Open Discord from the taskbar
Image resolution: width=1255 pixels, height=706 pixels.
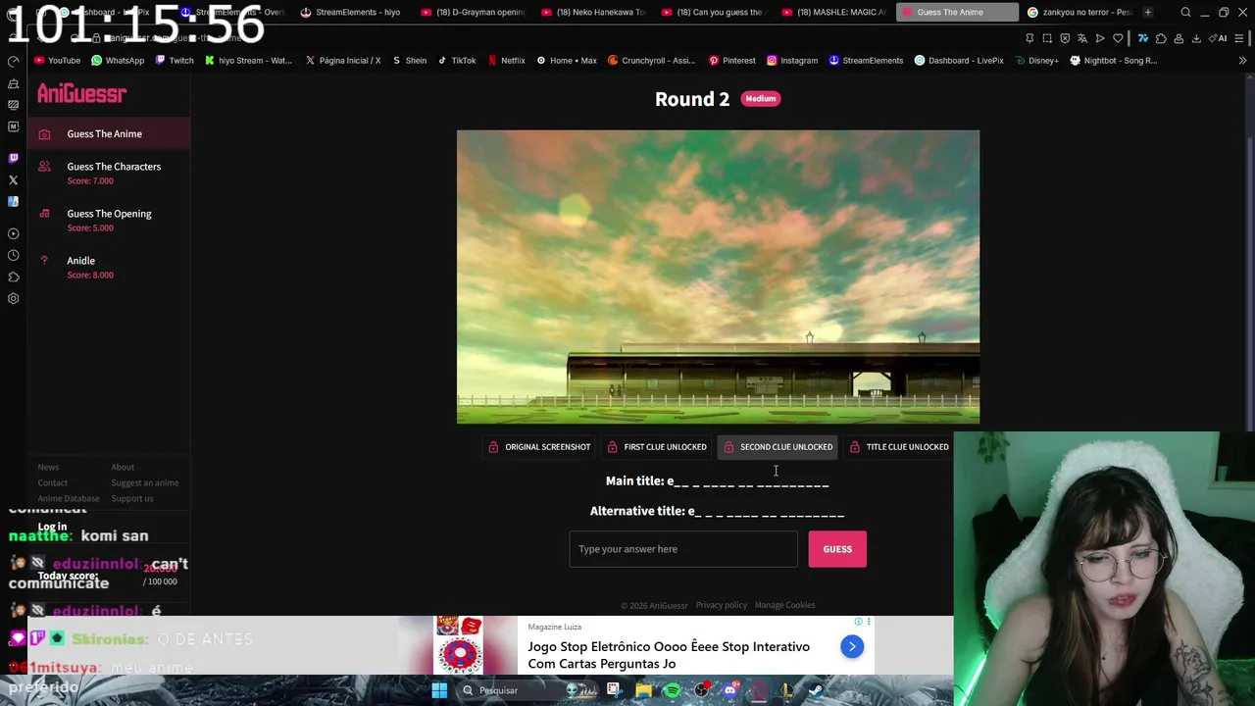tap(730, 690)
